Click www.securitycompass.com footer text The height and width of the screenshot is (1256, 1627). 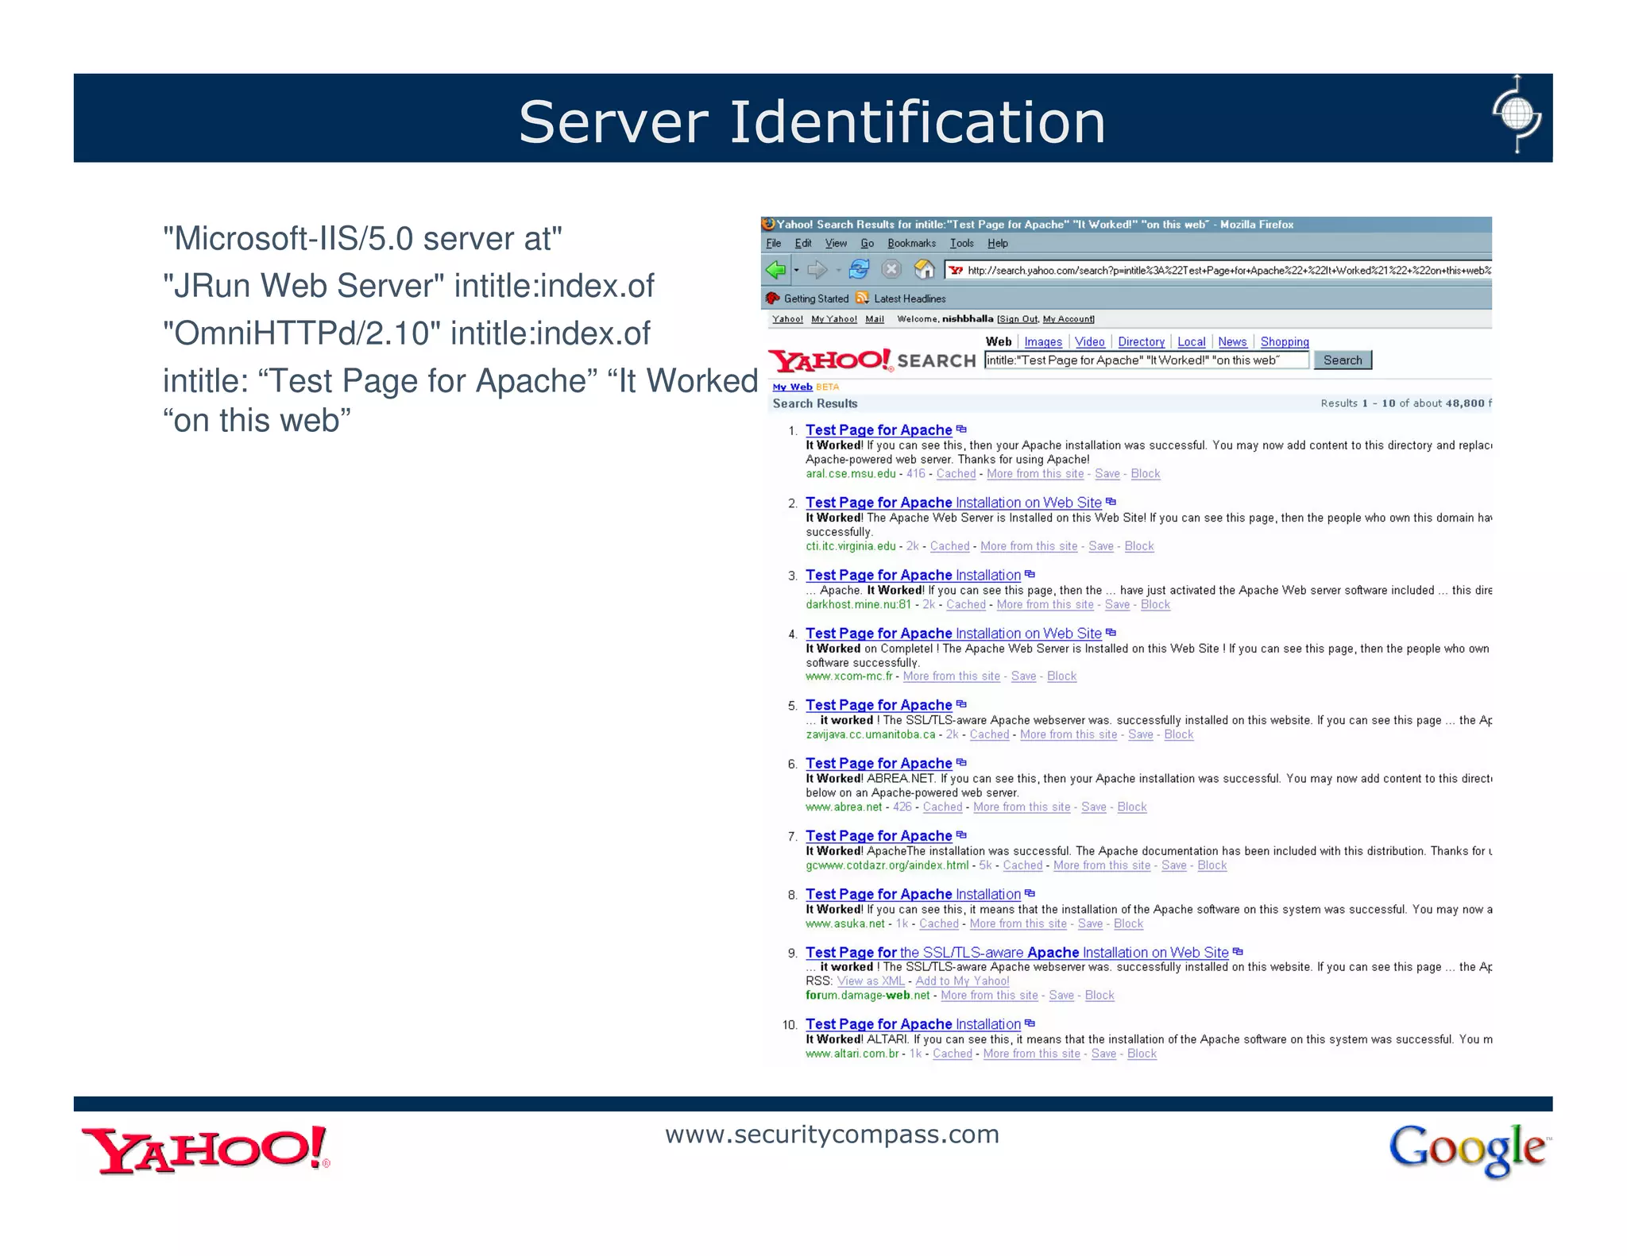(832, 1135)
